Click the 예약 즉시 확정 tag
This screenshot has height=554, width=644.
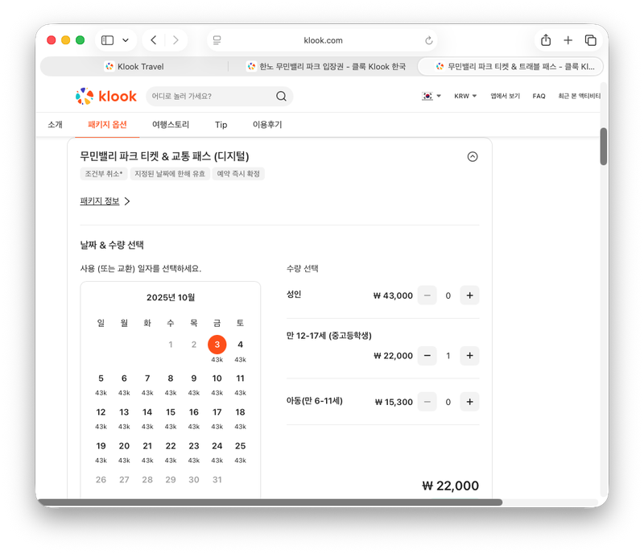click(238, 174)
